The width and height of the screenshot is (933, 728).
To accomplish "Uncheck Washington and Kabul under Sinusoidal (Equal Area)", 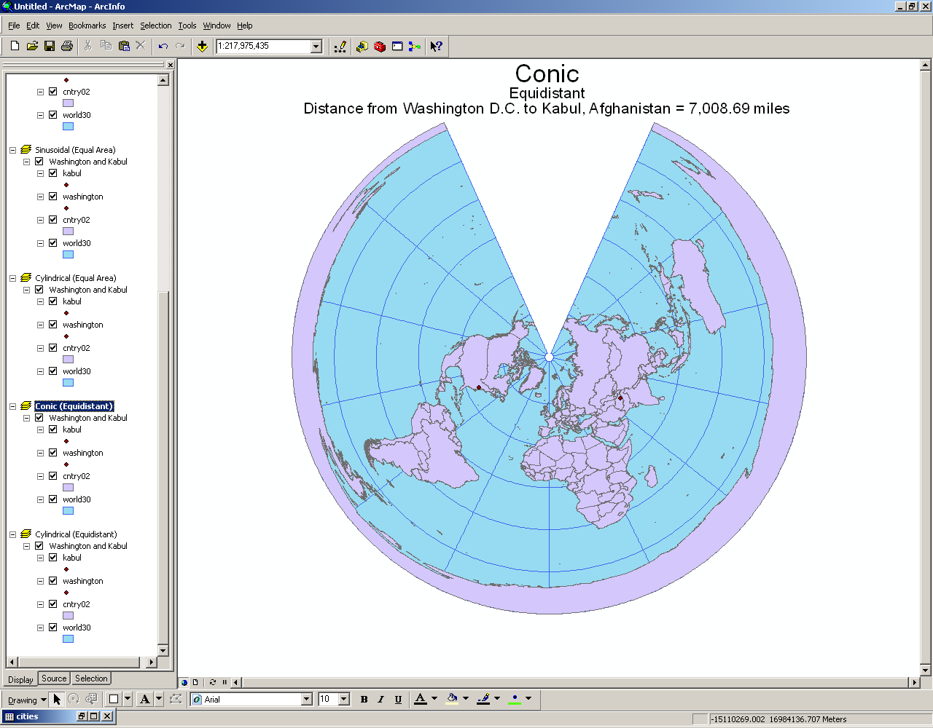I will pos(39,162).
